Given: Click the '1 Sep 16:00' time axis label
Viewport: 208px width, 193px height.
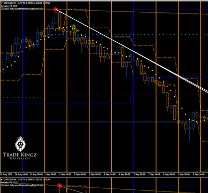Looking at the screenshot, I should [x=65, y=174].
